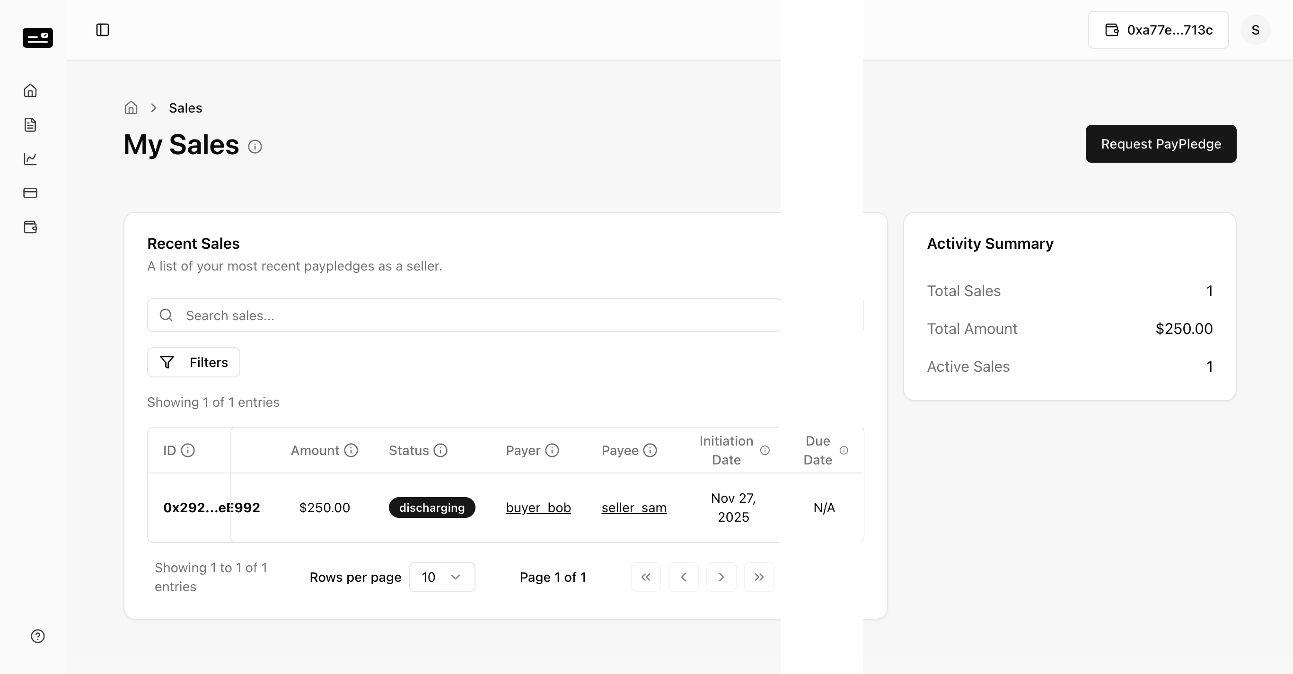Screen dimensions: 1293x674
Task: Expand the Rows per page dropdown
Action: click(x=442, y=577)
